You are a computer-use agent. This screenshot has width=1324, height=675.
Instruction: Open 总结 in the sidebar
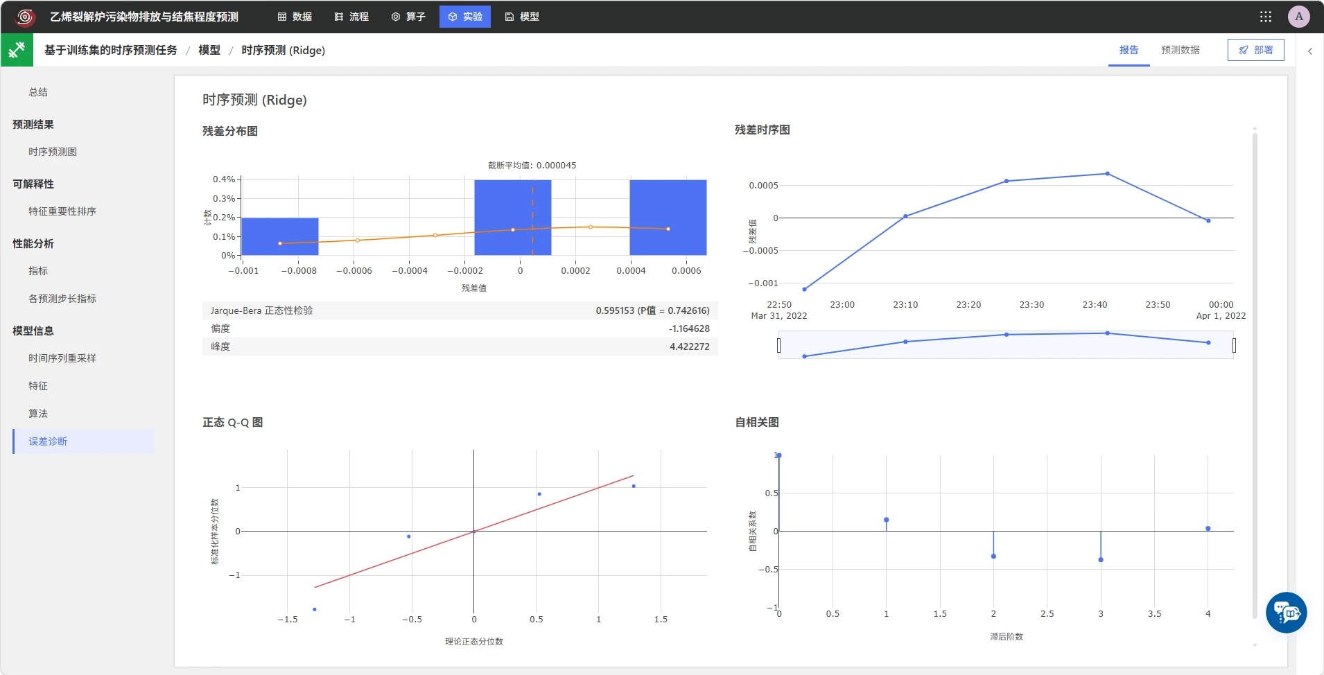coord(38,92)
